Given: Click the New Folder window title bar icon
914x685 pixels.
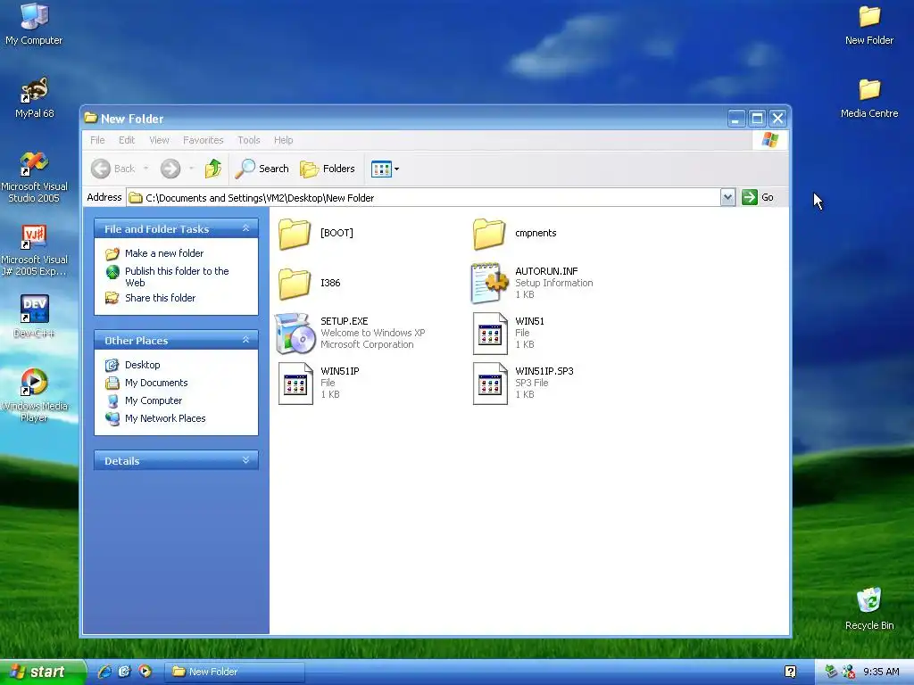Looking at the screenshot, I should point(90,118).
